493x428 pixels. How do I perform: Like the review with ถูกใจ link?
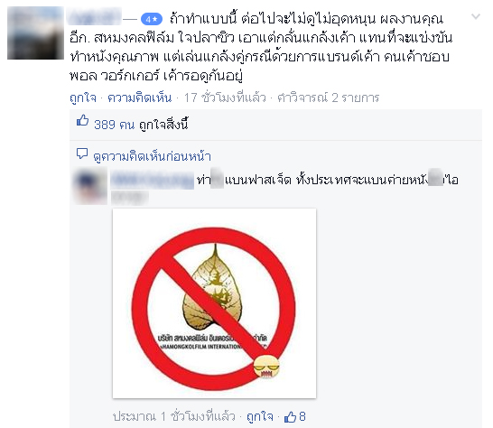[83, 98]
